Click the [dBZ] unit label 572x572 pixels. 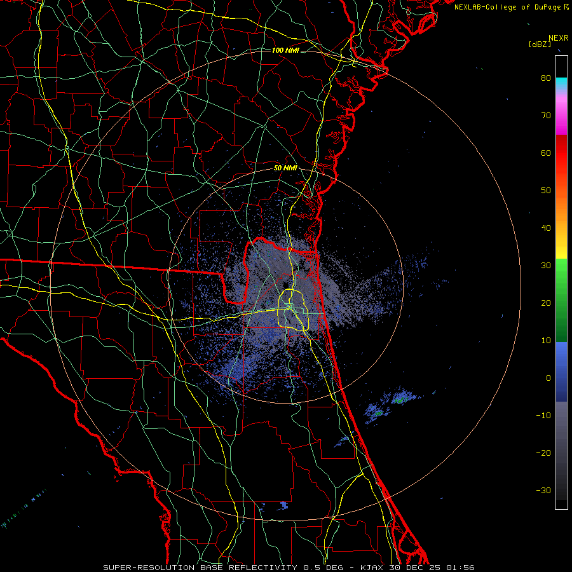point(540,44)
